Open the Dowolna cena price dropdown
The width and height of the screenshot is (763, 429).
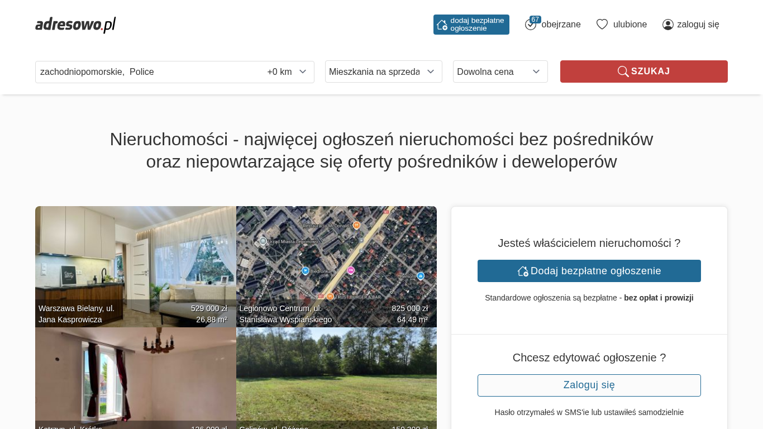pyautogui.click(x=500, y=71)
